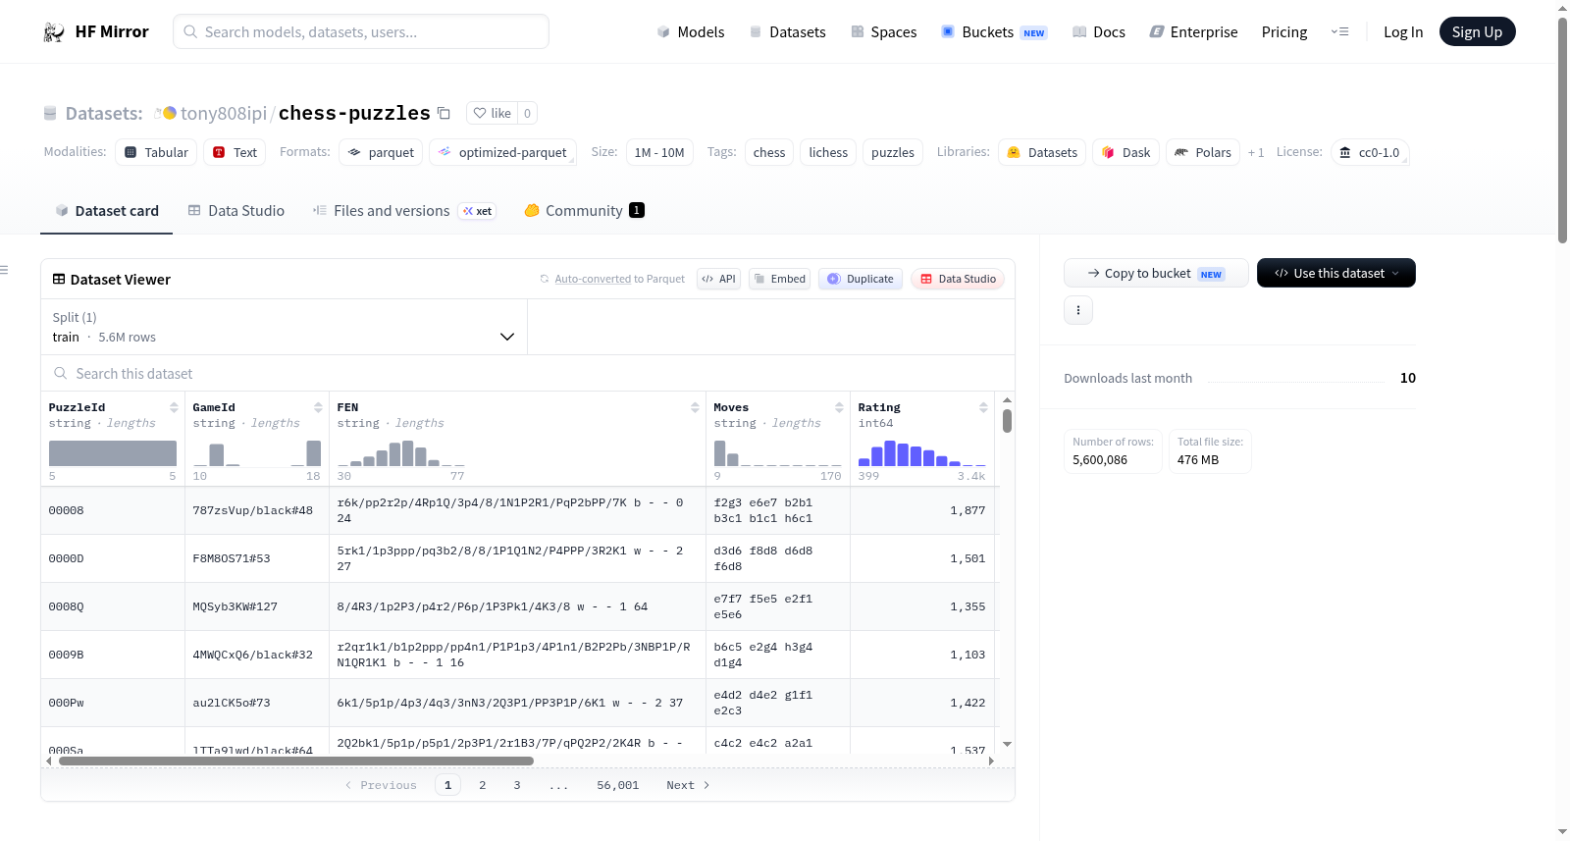Click the tony808ipi user avatar
The image size is (1570, 841).
coord(169,113)
